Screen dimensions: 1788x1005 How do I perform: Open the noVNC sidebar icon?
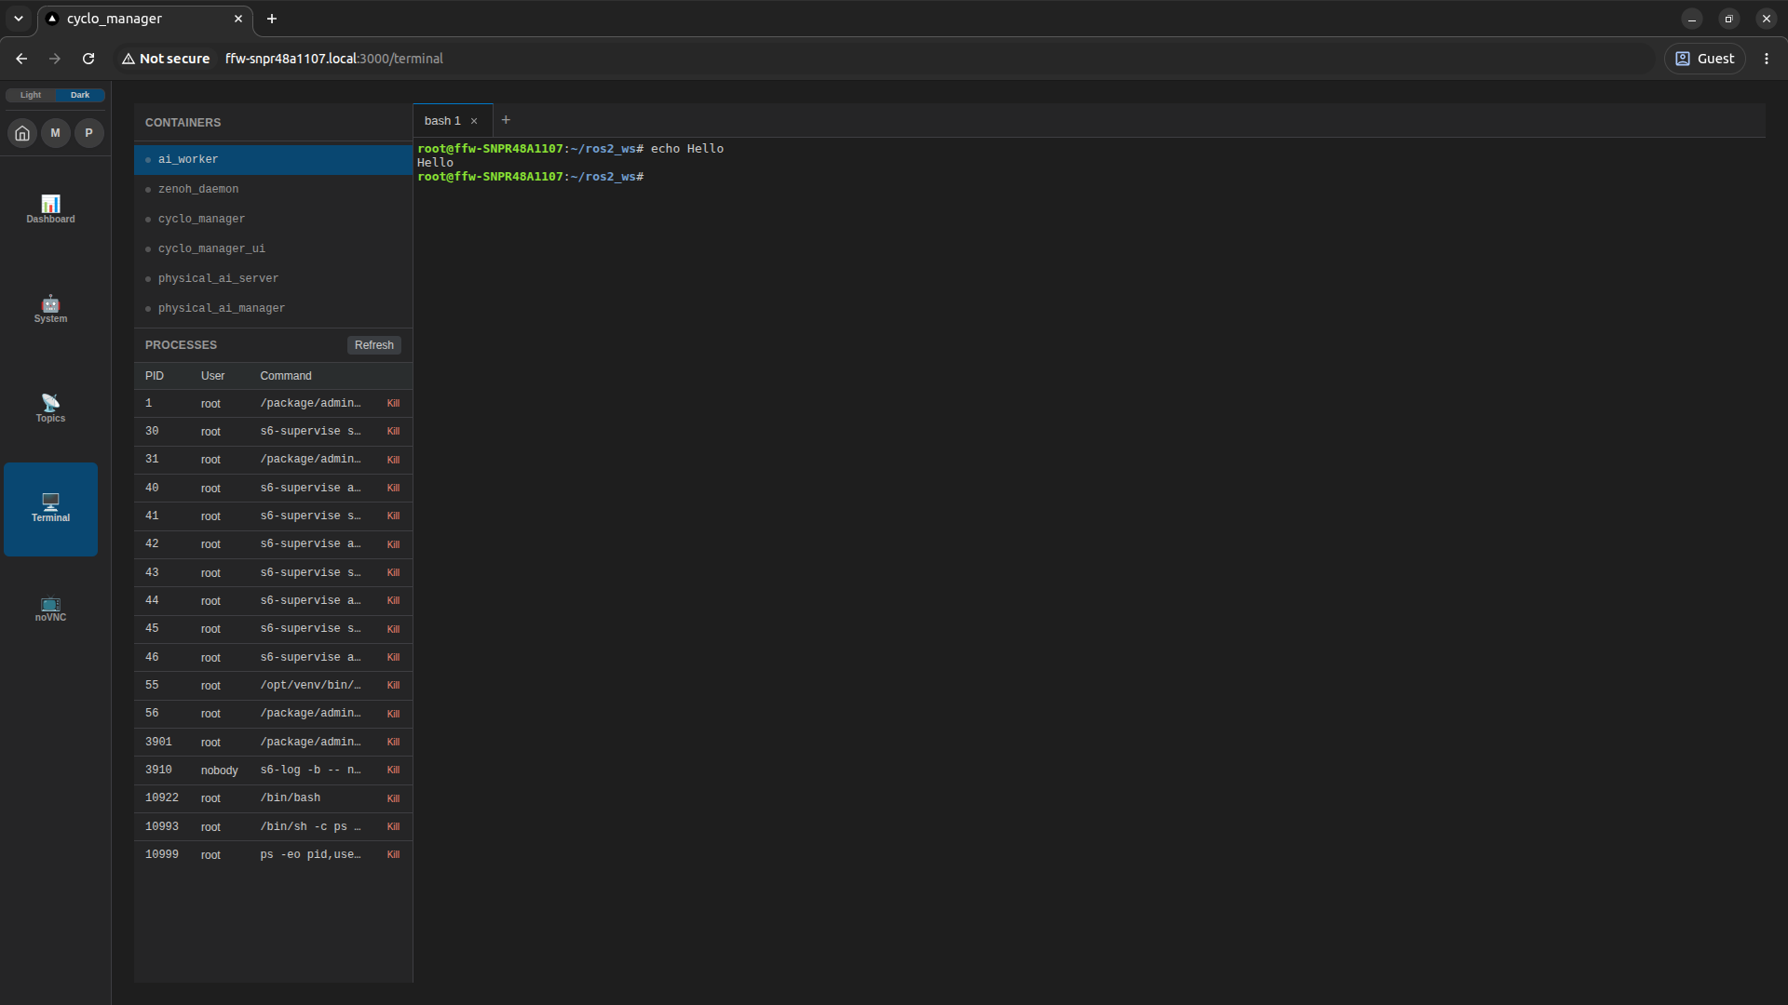pos(50,609)
